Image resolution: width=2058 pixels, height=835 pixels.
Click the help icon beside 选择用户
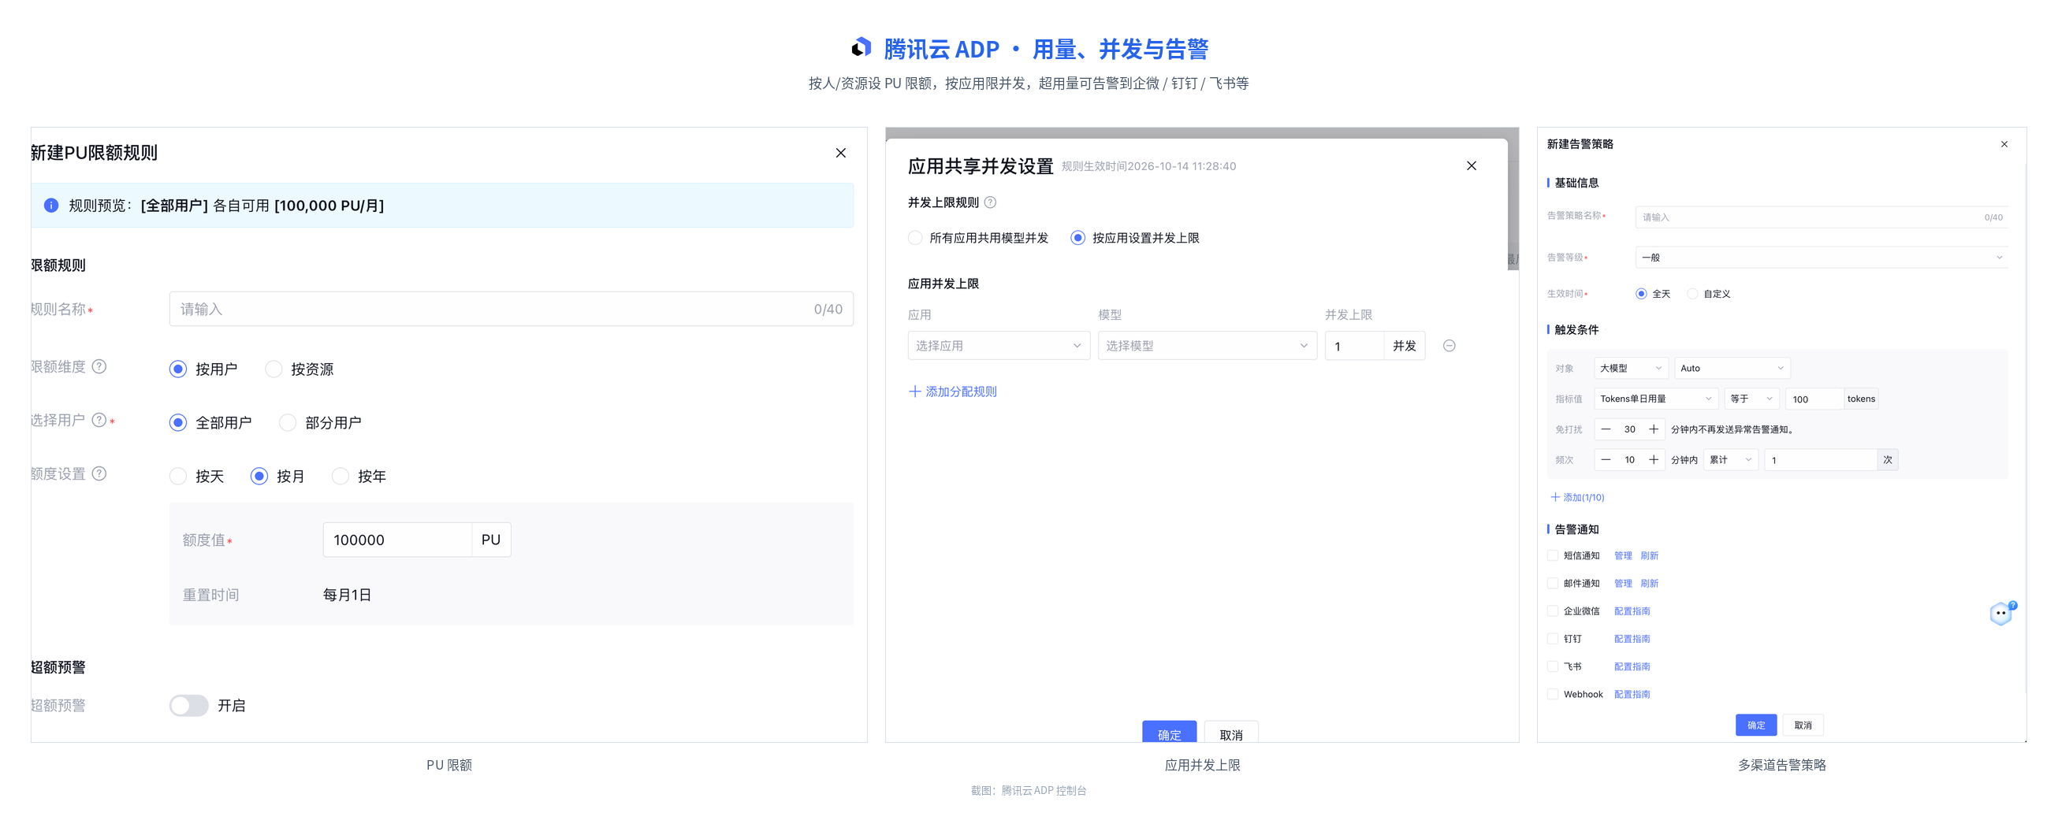tap(99, 420)
